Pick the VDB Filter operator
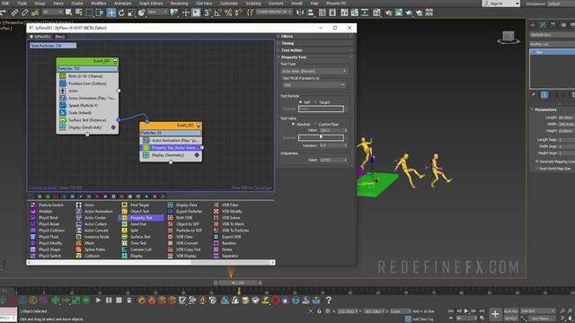The width and height of the screenshot is (575, 323). [230, 205]
